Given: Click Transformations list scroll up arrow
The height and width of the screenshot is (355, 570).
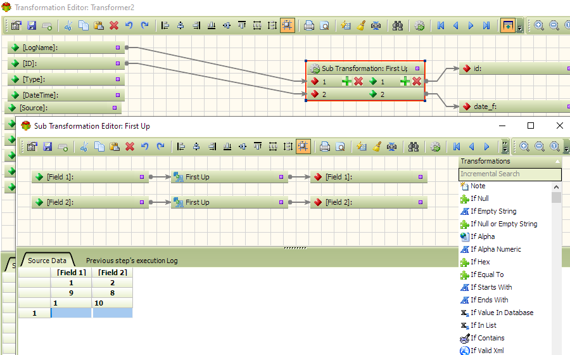Looking at the screenshot, I should point(556,187).
